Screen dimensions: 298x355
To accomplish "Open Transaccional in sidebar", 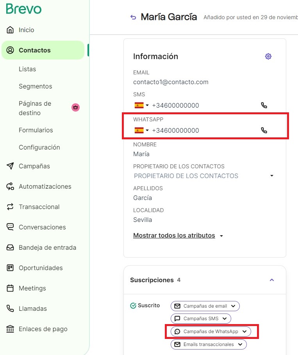I will click(x=39, y=207).
